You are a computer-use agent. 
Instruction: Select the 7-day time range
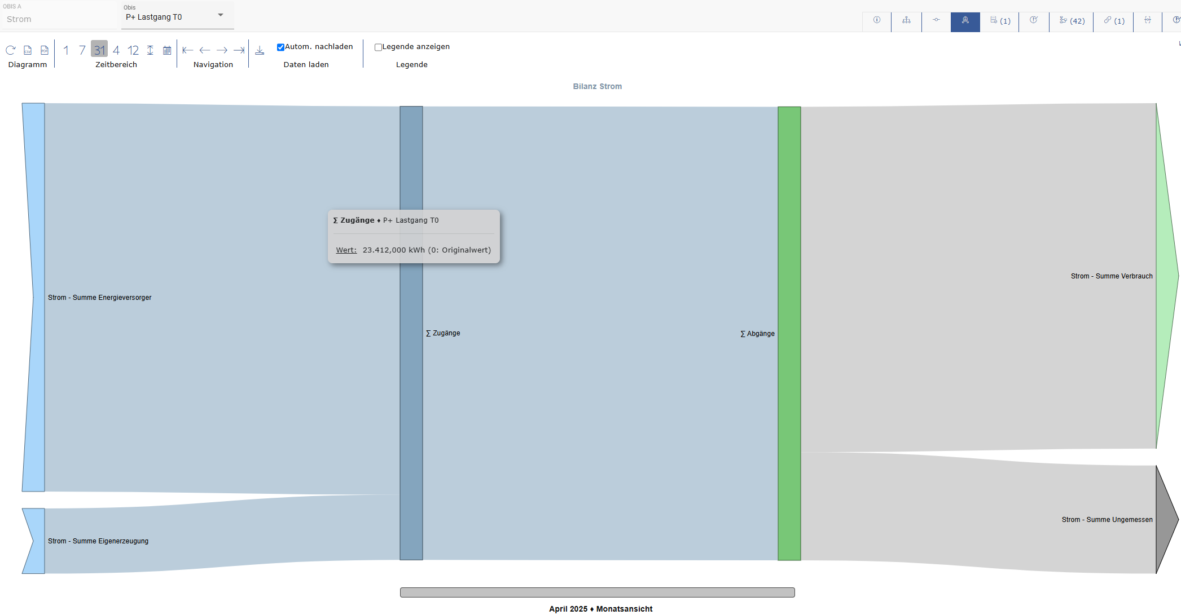pyautogui.click(x=82, y=50)
